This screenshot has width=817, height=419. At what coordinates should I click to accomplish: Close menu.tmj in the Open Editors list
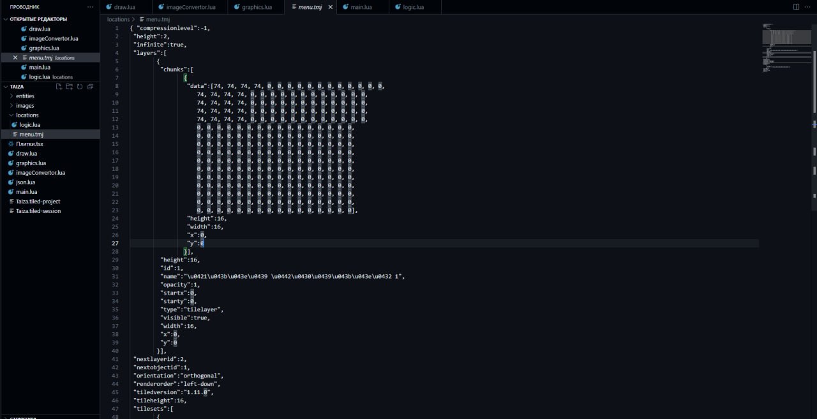pos(15,57)
